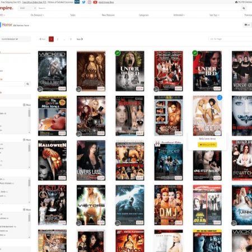Click the price tag on the DMJ cover

tap(179, 222)
